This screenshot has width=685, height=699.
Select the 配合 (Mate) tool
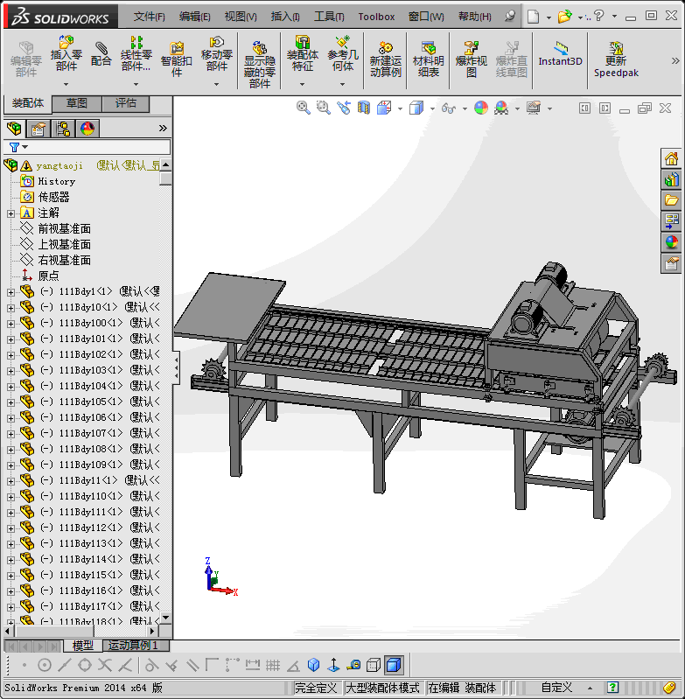101,53
